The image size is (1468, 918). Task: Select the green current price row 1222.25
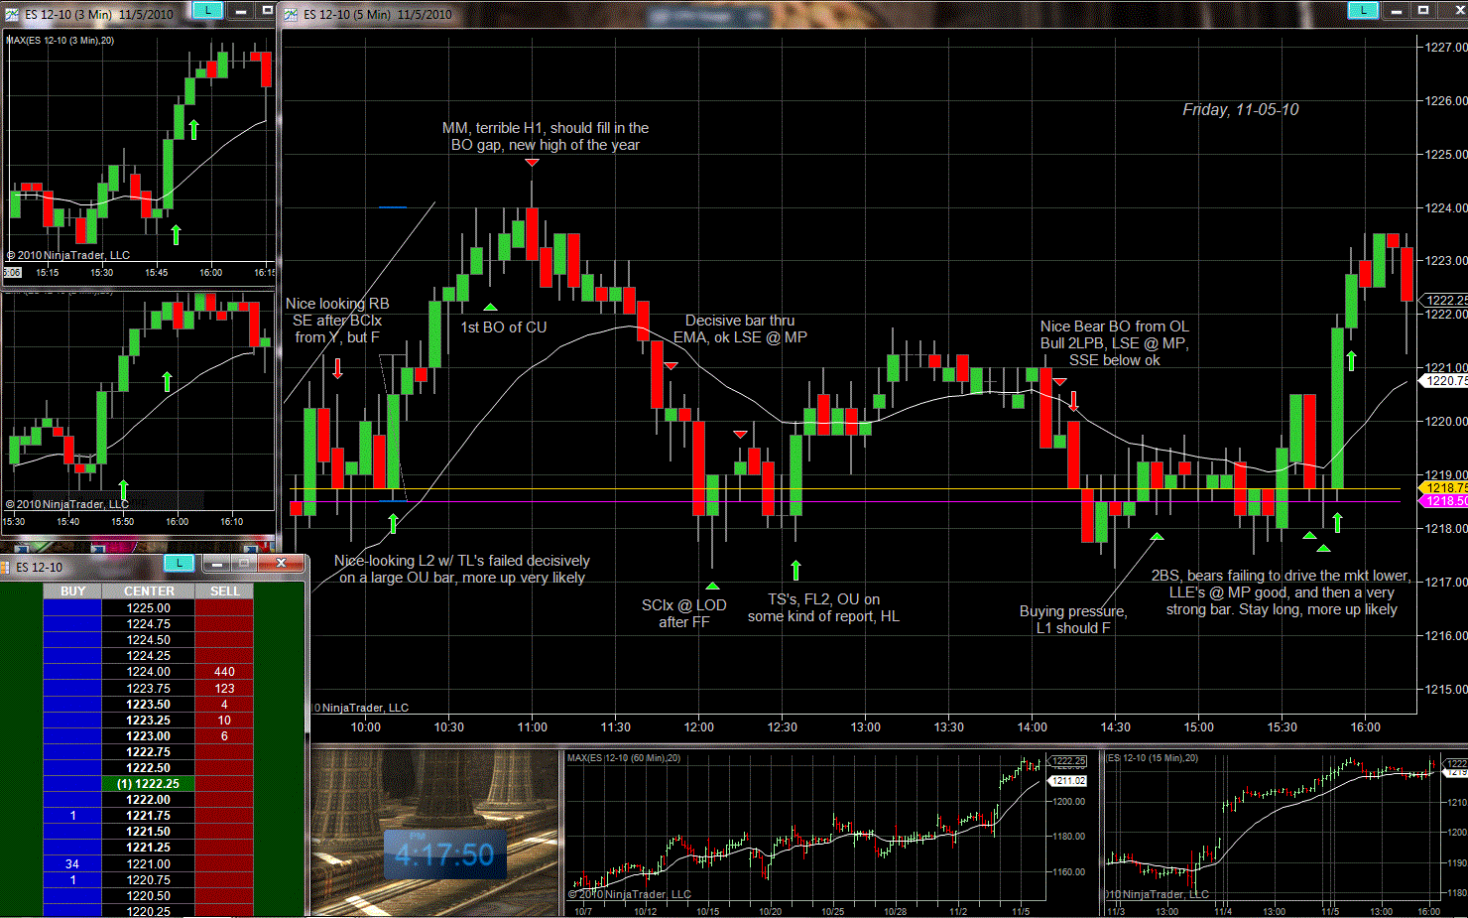[x=149, y=784]
